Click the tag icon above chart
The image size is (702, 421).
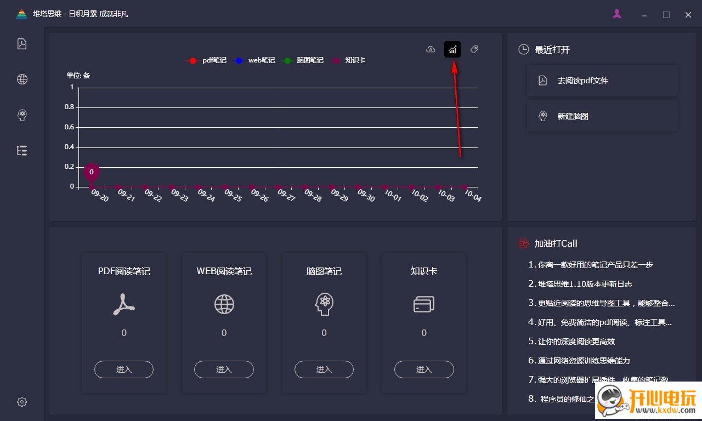[x=474, y=50]
